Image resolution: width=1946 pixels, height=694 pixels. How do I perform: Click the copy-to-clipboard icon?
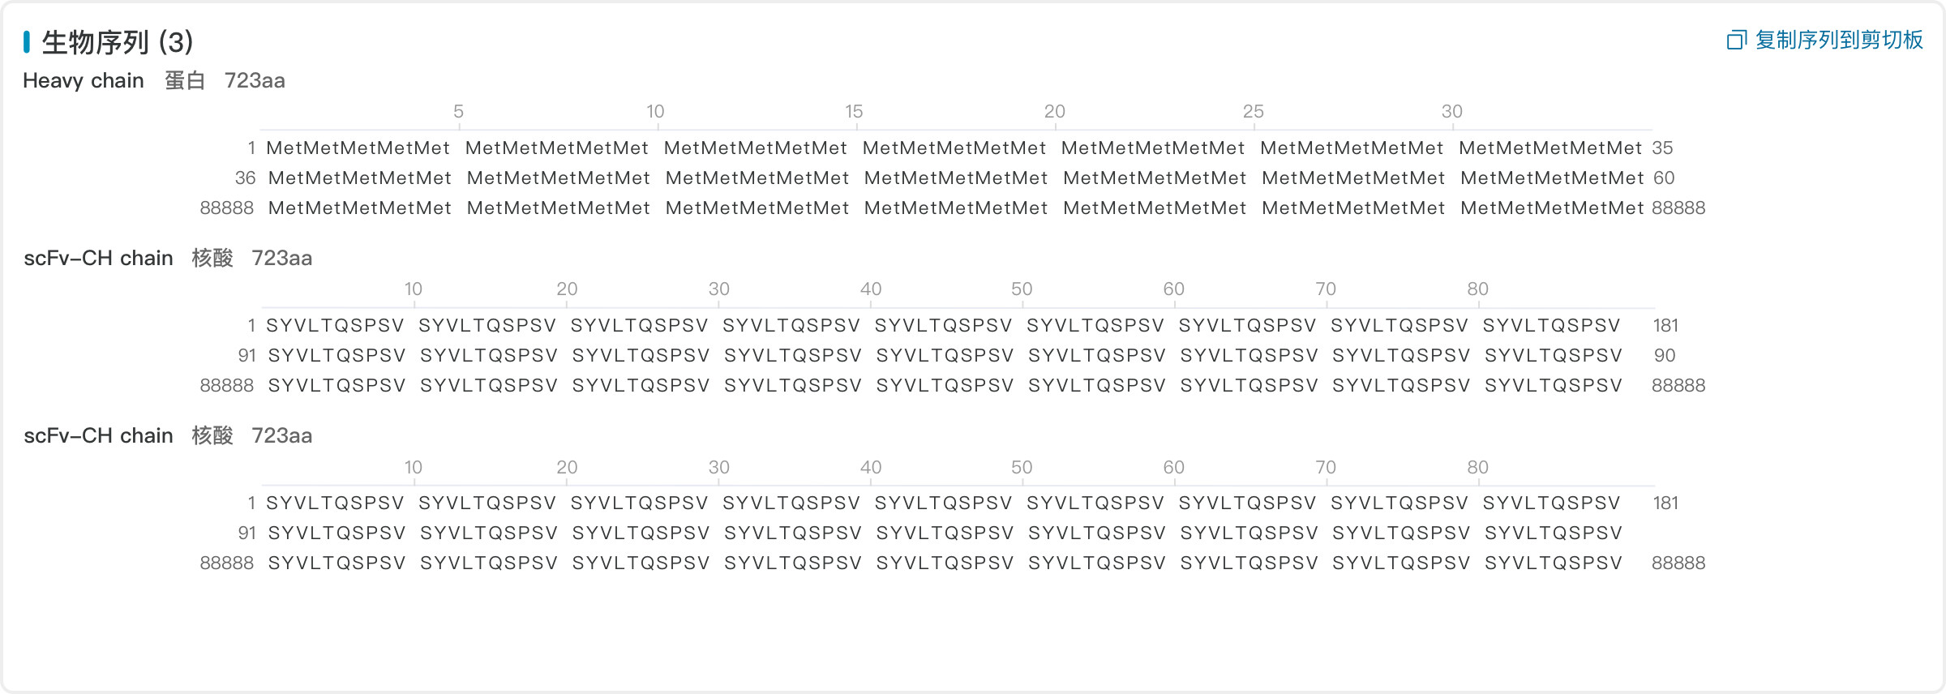1736,40
